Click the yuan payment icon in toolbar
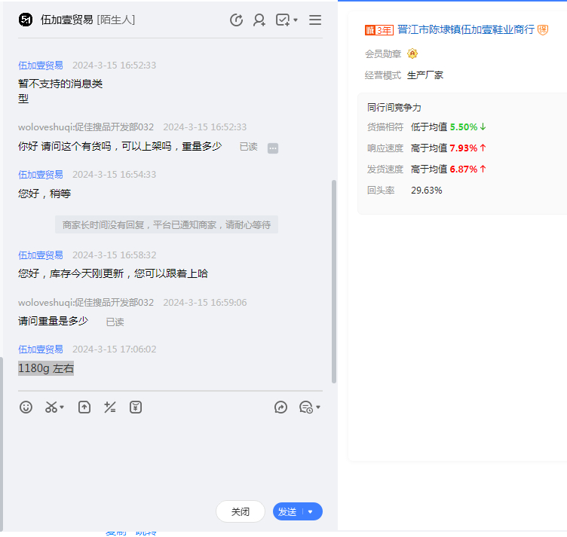Screen dimensions: 567x537 (x=136, y=407)
